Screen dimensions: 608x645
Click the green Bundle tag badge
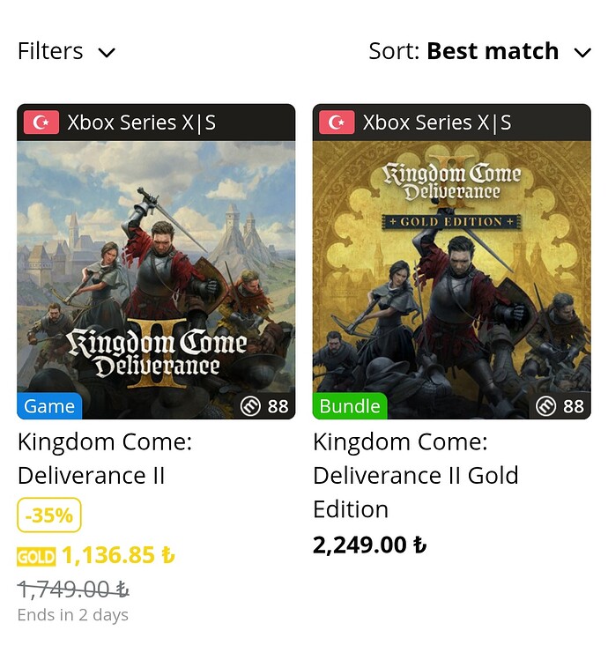[x=350, y=406]
